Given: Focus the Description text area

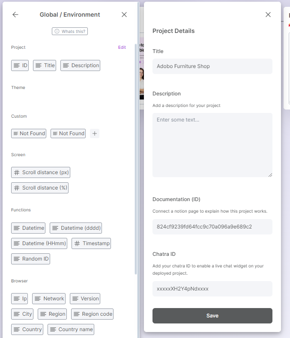Looking at the screenshot, I should pos(212,145).
